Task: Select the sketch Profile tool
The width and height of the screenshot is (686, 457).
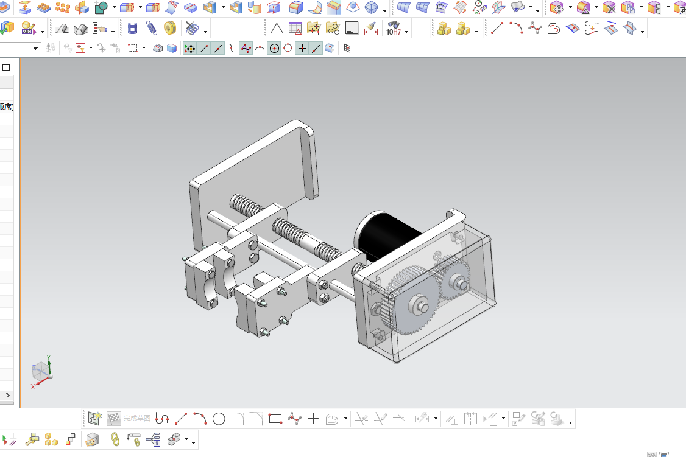Action: [162, 419]
